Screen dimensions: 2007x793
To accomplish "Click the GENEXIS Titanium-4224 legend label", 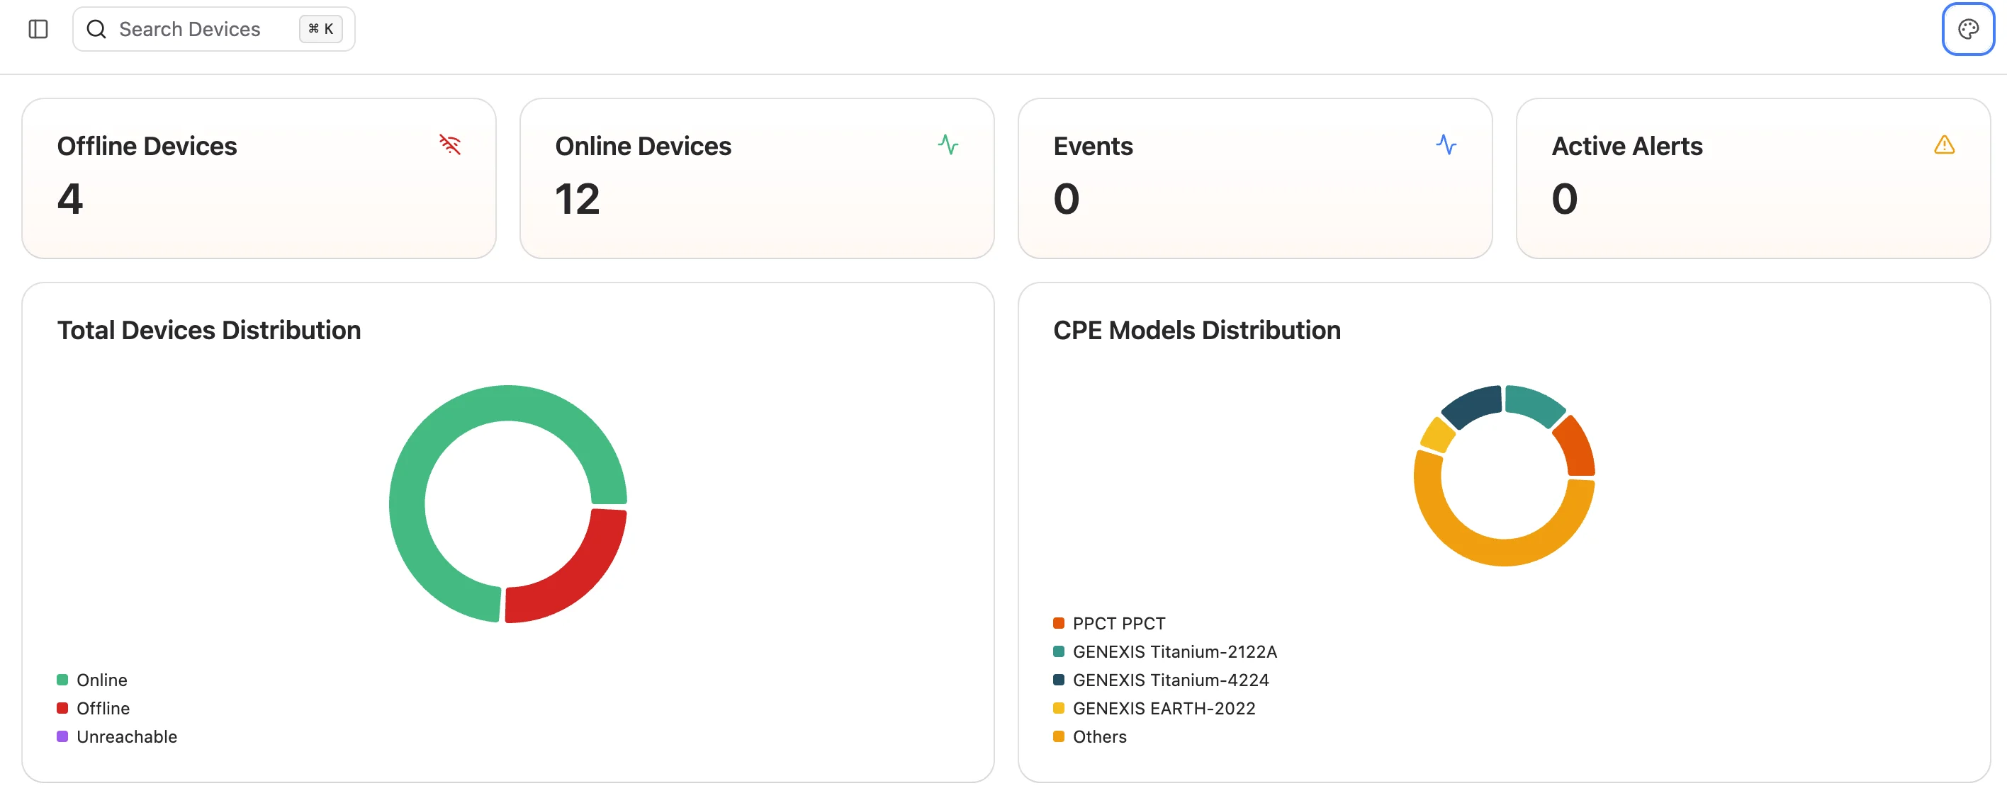I will click(x=1171, y=680).
